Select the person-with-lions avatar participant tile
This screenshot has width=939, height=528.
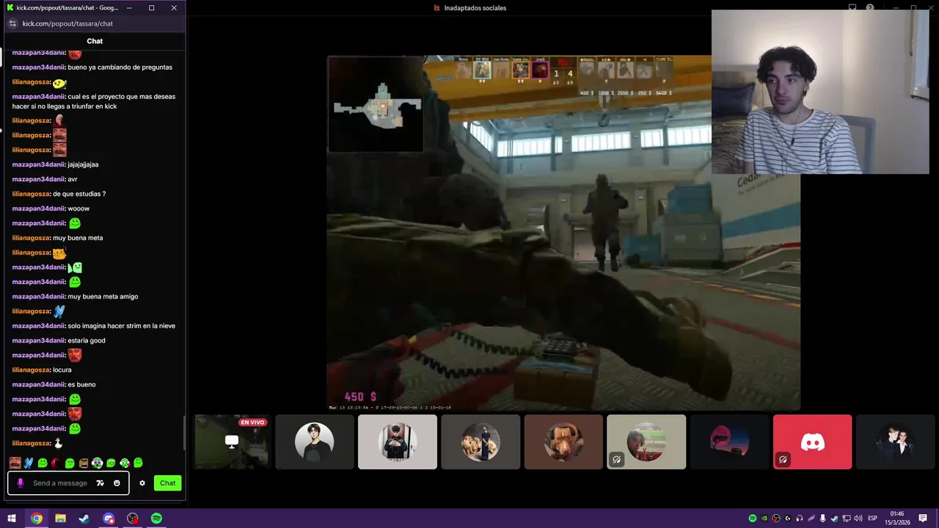tap(481, 441)
